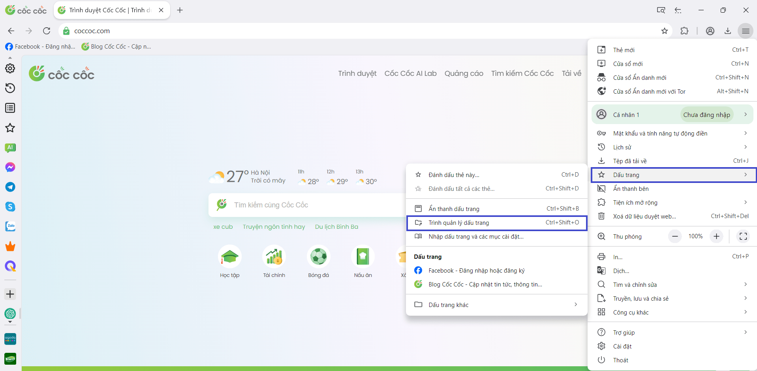The image size is (757, 371).
Task: Expand Tiện ích mở rộng submenu
Action: coord(672,202)
